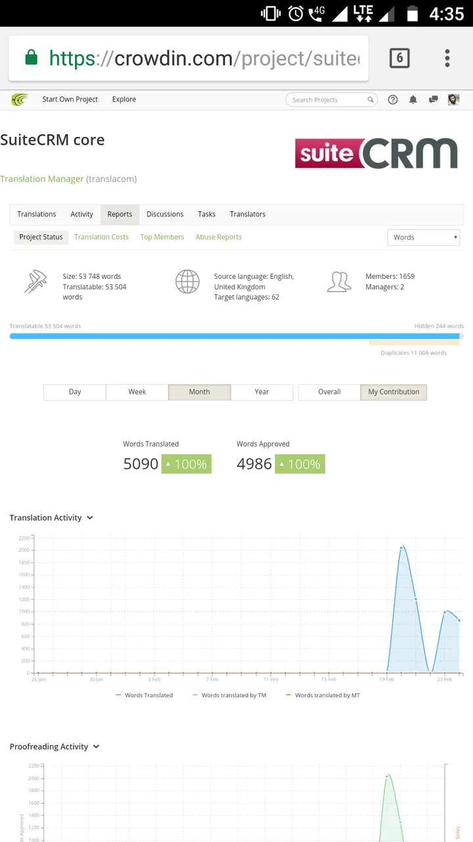Click the 2000-word peak chart point
Image resolution: width=473 pixels, height=842 pixels.
pyautogui.click(x=401, y=547)
